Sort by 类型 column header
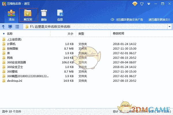 tap(81, 34)
